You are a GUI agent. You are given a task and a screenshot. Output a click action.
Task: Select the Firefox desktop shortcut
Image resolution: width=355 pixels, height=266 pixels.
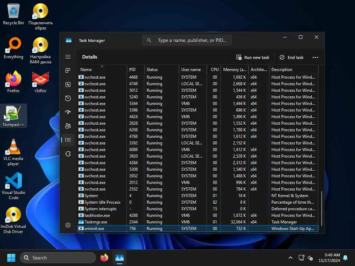click(14, 82)
